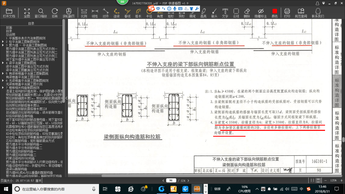Open the 封面 bookmark

pos(9,28)
